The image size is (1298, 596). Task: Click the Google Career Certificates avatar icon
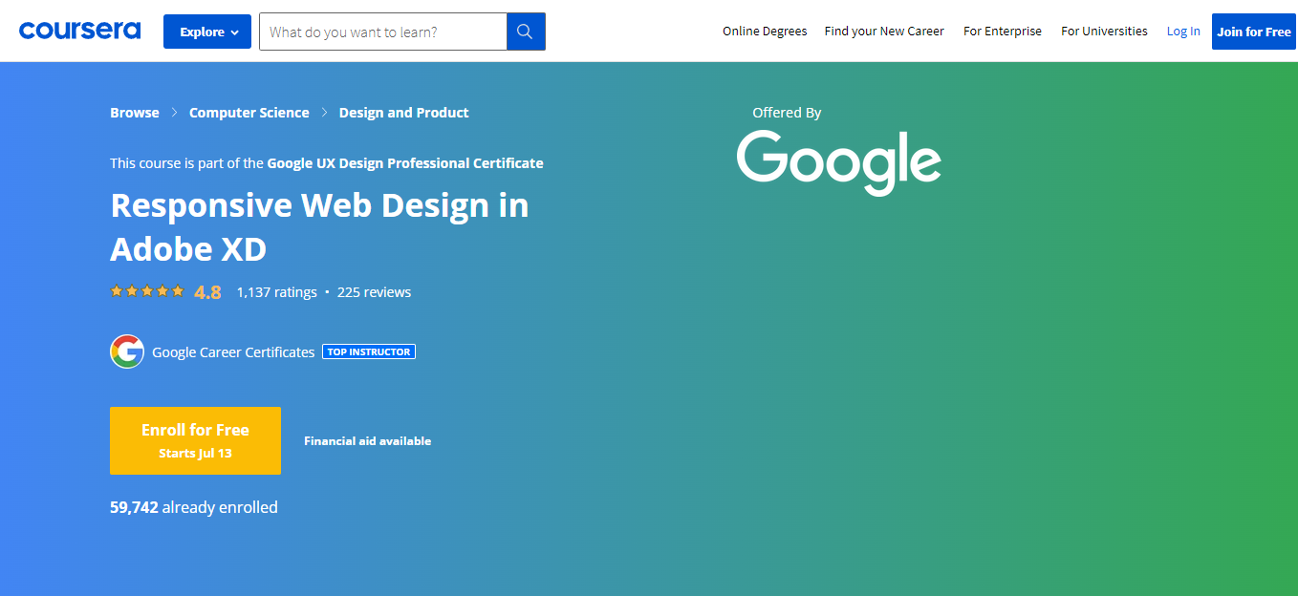pyautogui.click(x=127, y=351)
